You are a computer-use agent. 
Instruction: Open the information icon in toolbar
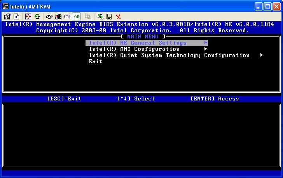click(x=16, y=16)
